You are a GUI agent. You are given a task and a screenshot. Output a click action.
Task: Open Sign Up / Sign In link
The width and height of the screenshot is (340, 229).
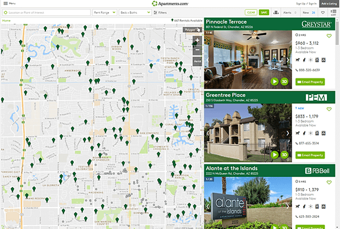point(306,3)
